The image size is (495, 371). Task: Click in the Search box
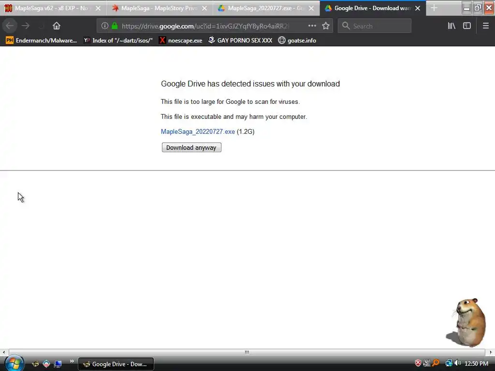pos(375,26)
